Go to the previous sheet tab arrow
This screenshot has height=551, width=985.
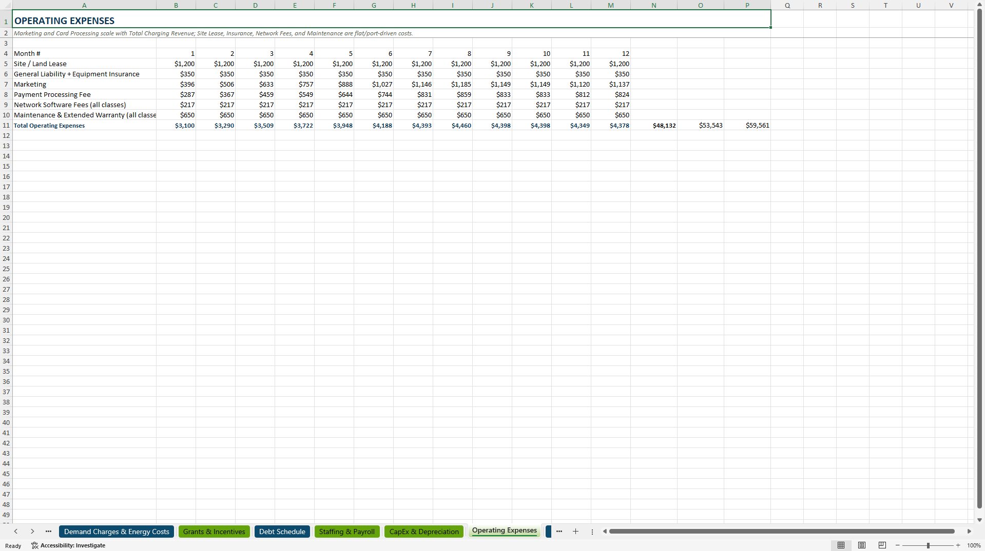point(16,532)
